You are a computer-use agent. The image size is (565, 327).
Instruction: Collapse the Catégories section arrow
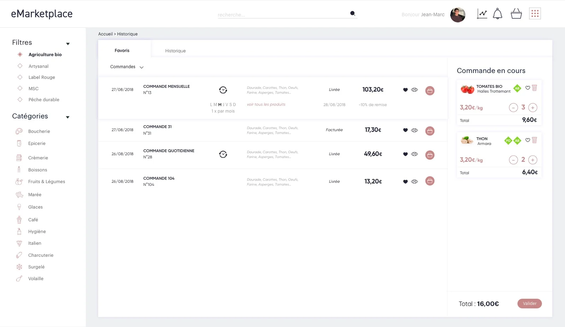(68, 117)
